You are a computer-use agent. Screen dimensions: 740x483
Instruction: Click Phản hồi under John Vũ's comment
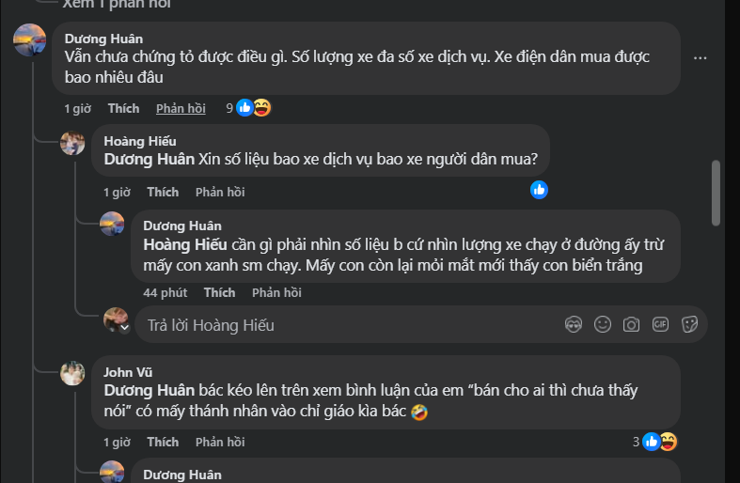coord(220,443)
